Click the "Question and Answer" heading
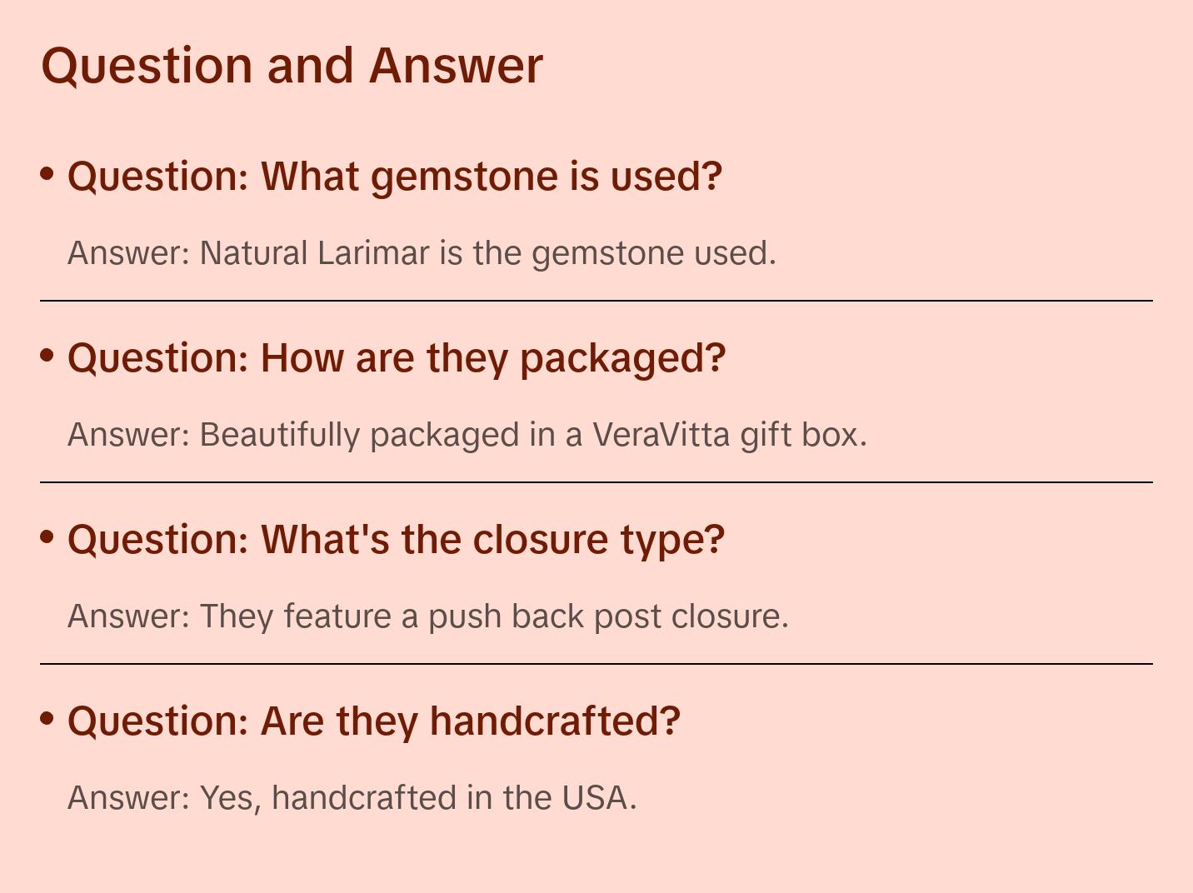The height and width of the screenshot is (893, 1193). [292, 65]
